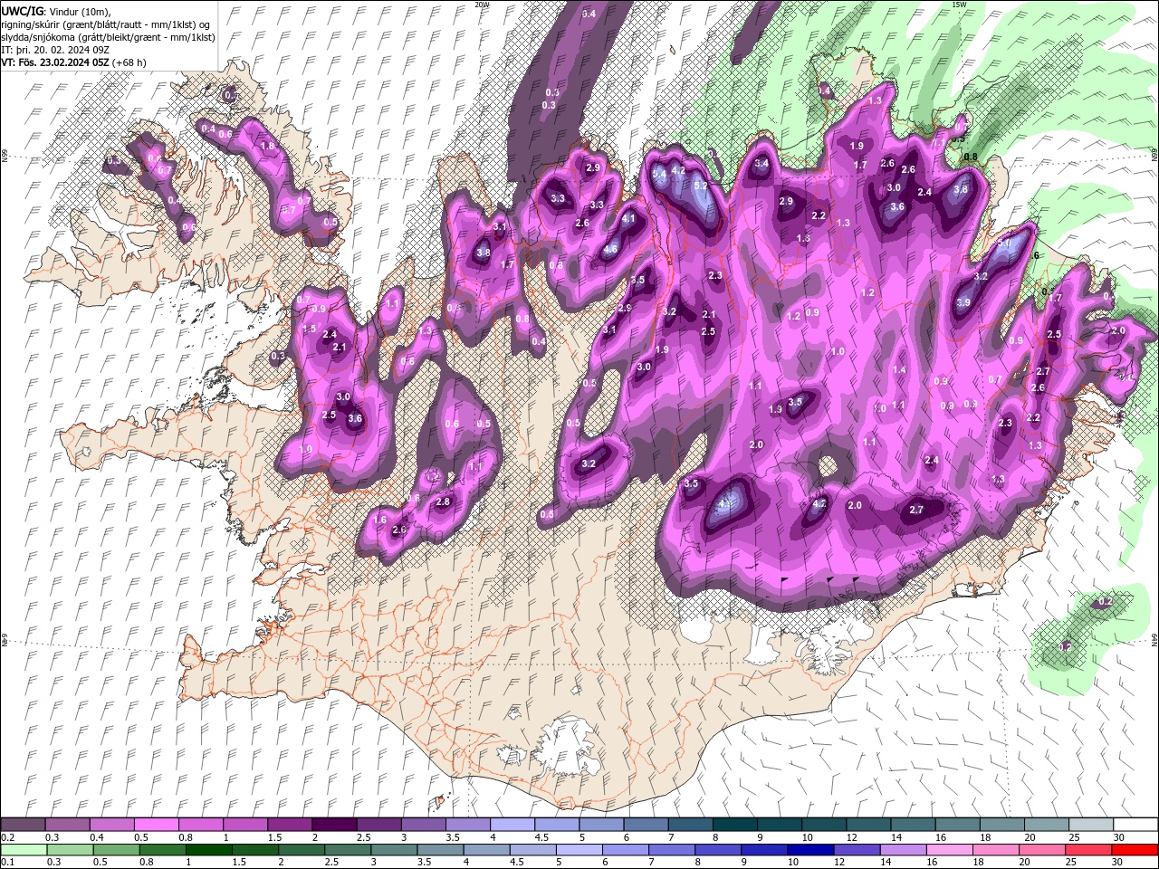Click the "rigning/skúrir (grænt/blátt/rautt" header line

(107, 24)
